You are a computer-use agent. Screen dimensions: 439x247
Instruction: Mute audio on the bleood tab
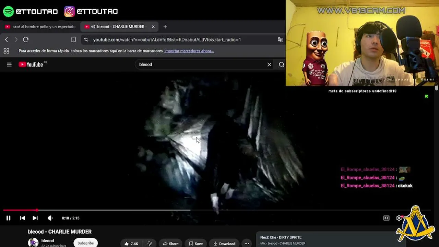(93, 26)
